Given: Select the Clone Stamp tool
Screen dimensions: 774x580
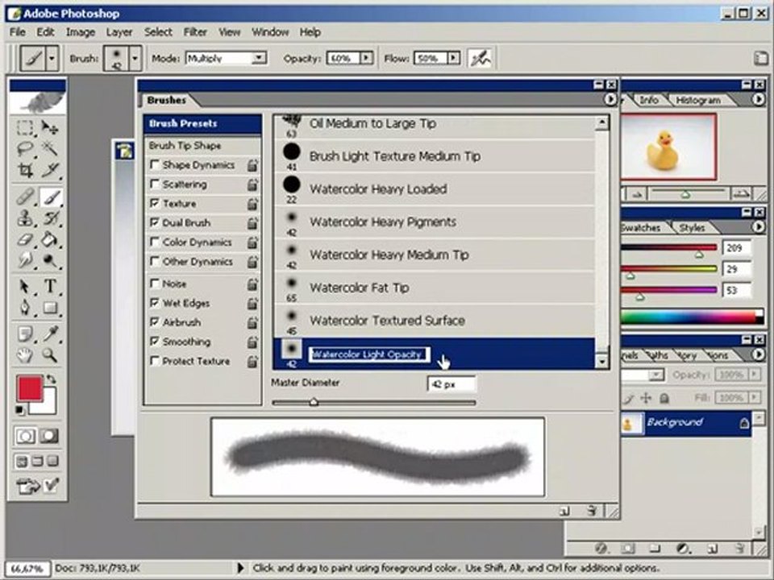Looking at the screenshot, I should tap(25, 218).
